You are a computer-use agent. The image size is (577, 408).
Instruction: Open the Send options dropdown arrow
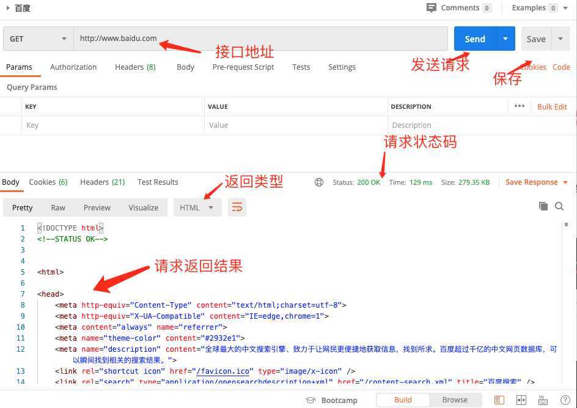[x=505, y=39]
